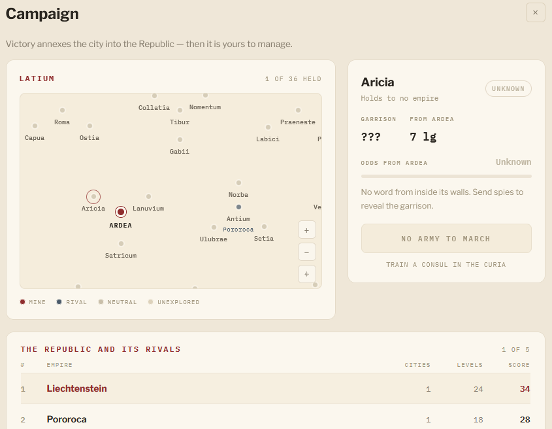Click the Neutral legend entry

point(118,302)
